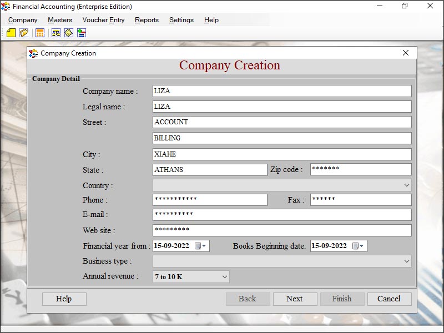The width and height of the screenshot is (444, 333).
Task: Open the Annual revenue dropdown
Action: point(224,276)
